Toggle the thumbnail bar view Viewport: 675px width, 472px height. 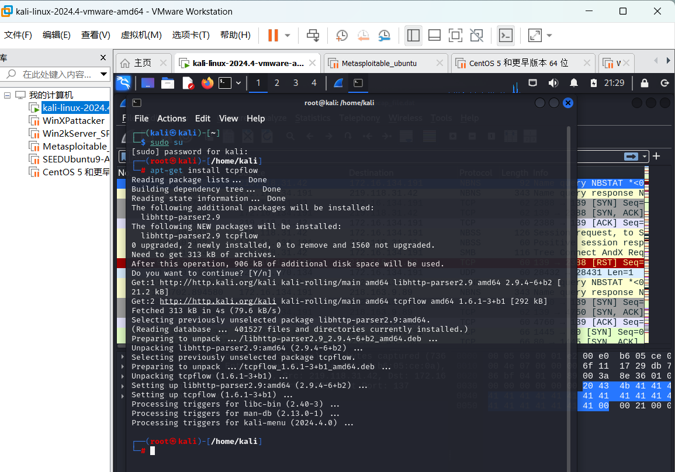pyautogui.click(x=434, y=35)
